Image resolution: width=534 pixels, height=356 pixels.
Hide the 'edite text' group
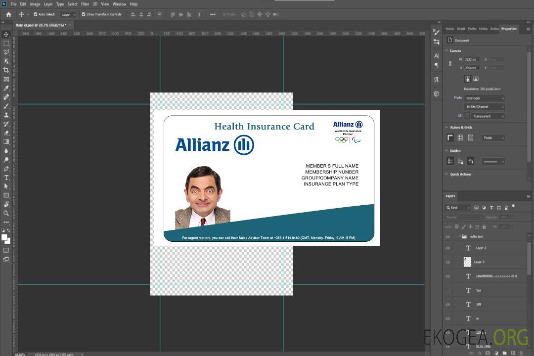448,237
